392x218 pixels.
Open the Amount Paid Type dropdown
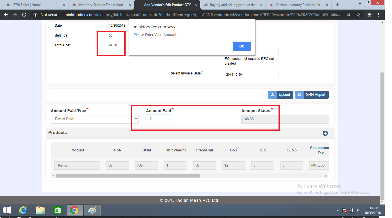click(x=95, y=119)
